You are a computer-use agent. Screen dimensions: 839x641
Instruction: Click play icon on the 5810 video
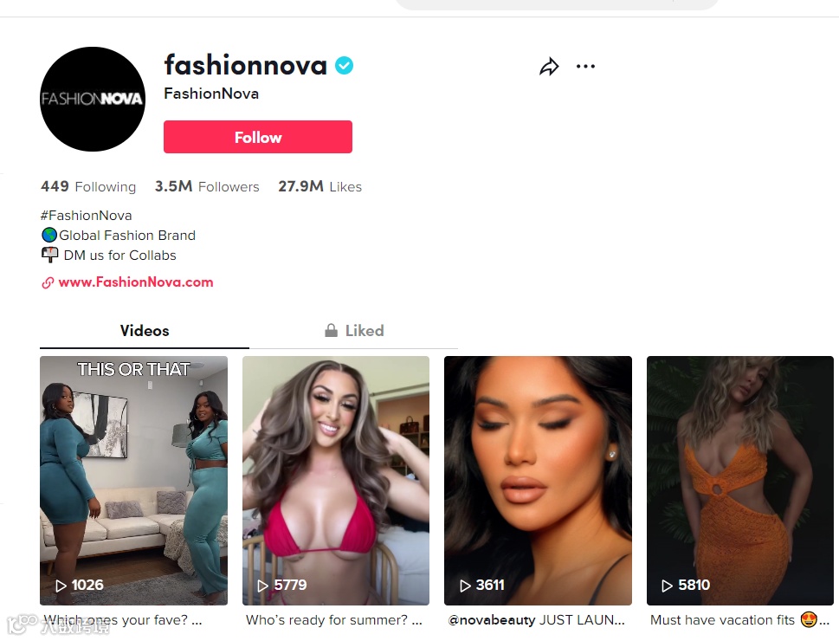(668, 586)
